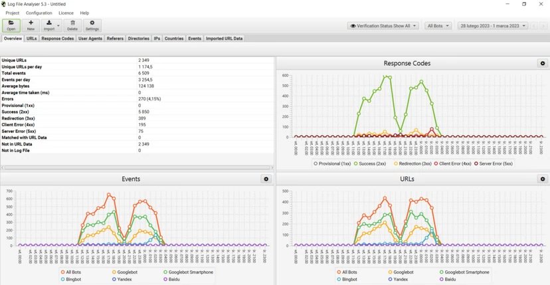The image size is (550, 285).
Task: Select the Average bytes row
Action: coord(137,86)
